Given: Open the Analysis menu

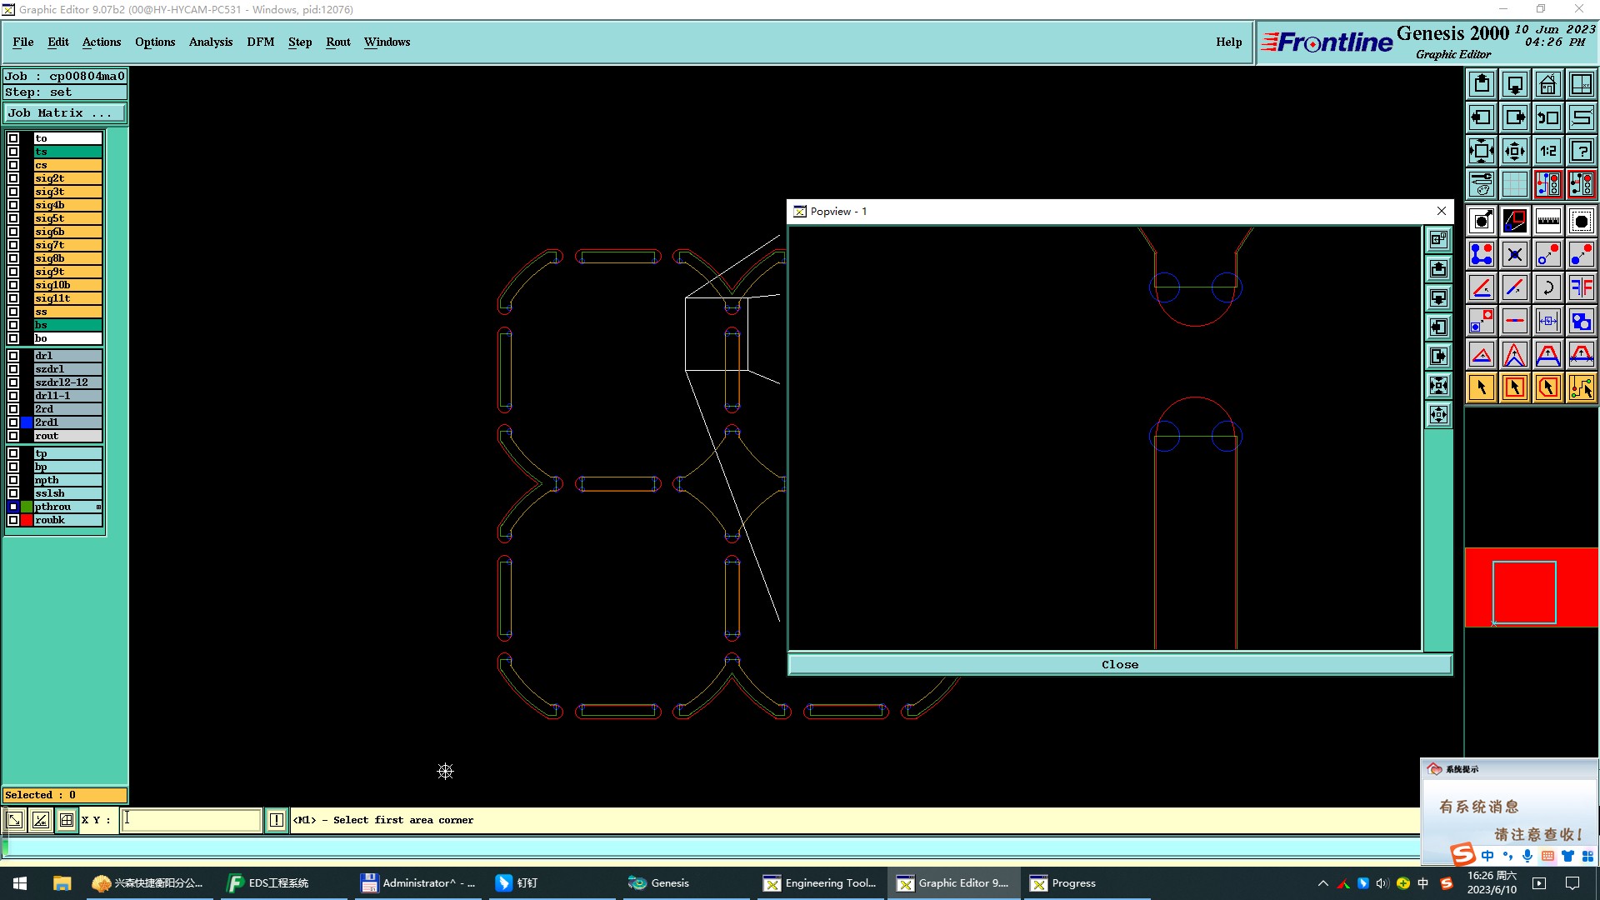Looking at the screenshot, I should coord(211,42).
